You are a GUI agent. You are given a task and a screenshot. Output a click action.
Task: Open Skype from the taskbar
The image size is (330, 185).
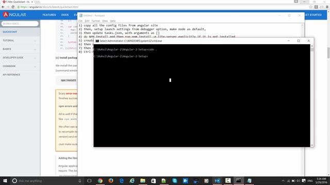174,180
